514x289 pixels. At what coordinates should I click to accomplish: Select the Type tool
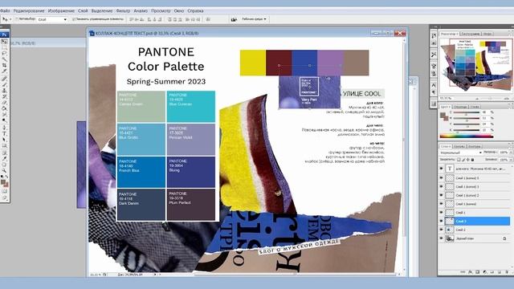[x=4, y=133]
